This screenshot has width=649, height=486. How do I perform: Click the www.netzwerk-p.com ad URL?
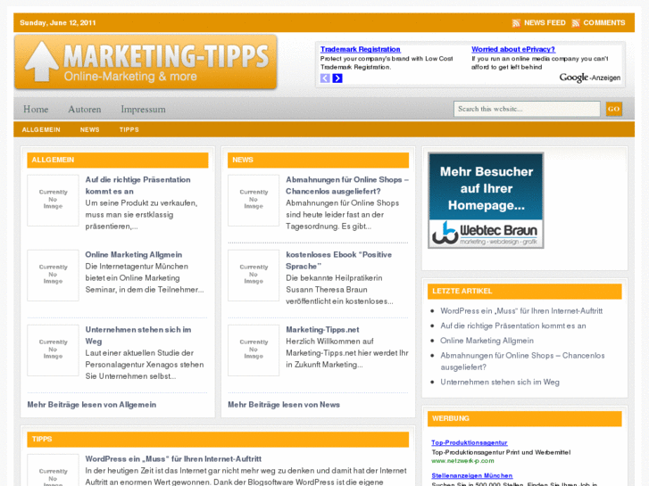tap(462, 461)
